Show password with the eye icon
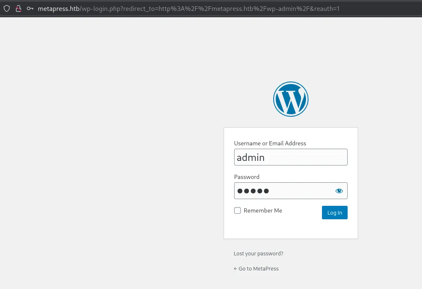This screenshot has height=289, width=422. (339, 191)
